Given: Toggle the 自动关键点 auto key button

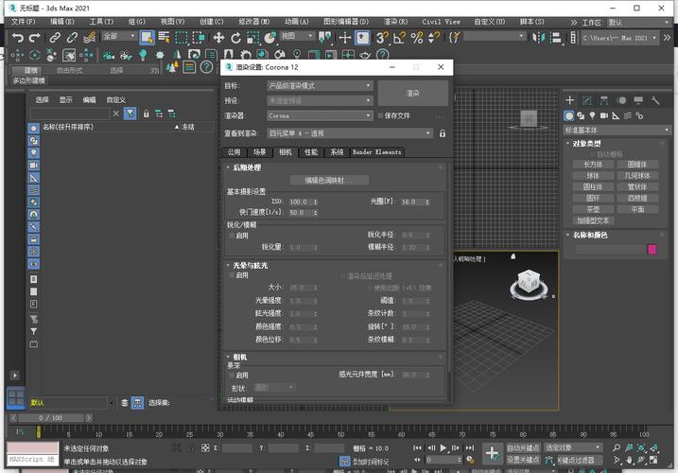Looking at the screenshot, I should pyautogui.click(x=523, y=447).
